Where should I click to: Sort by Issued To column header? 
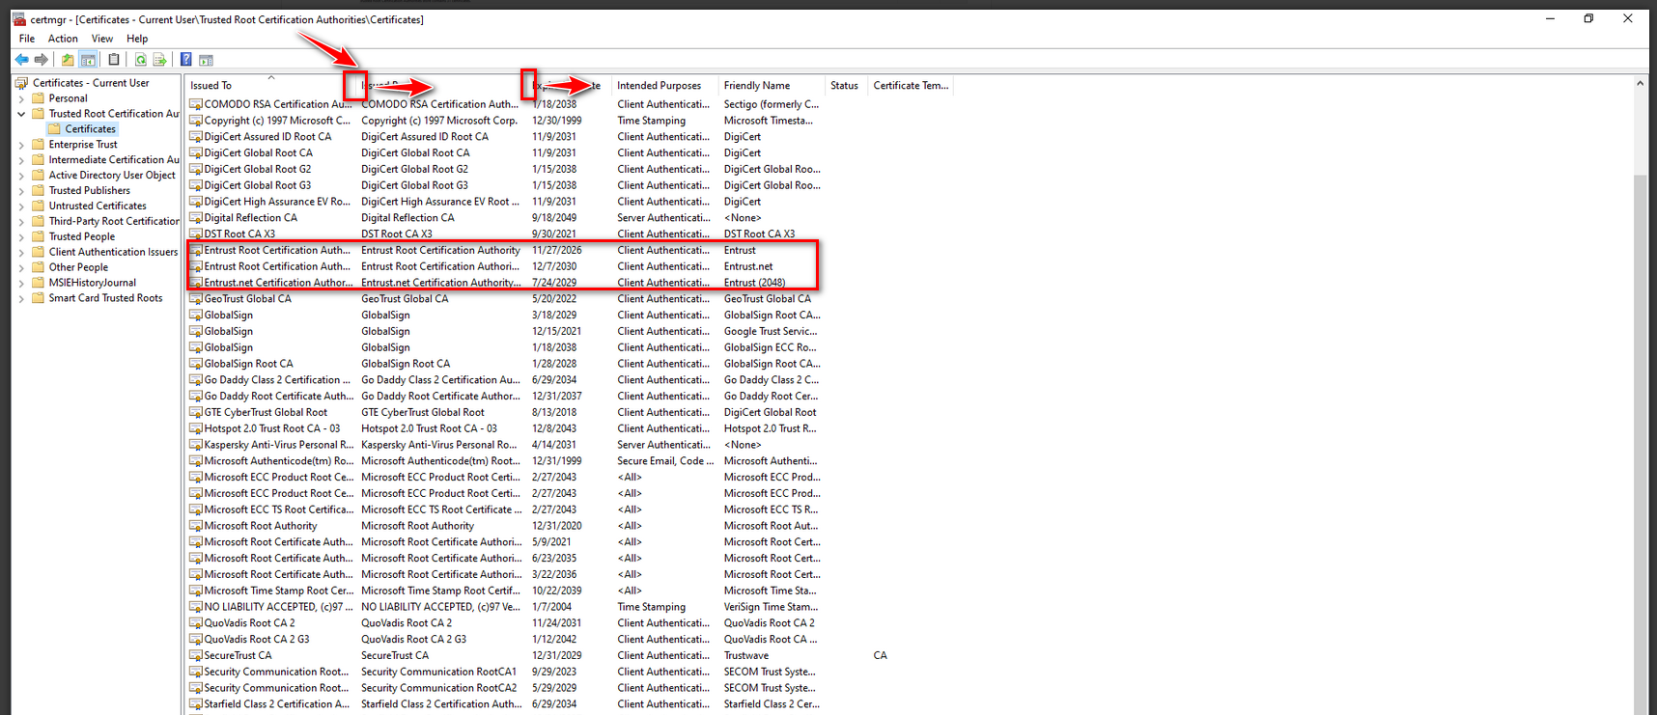[x=270, y=85]
